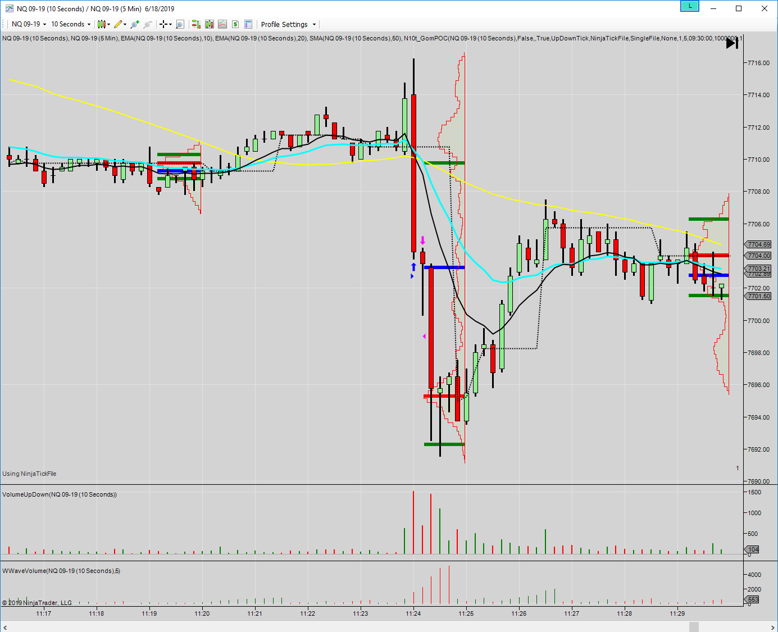Click the 4000 wave volume axis label

pyautogui.click(x=755, y=575)
